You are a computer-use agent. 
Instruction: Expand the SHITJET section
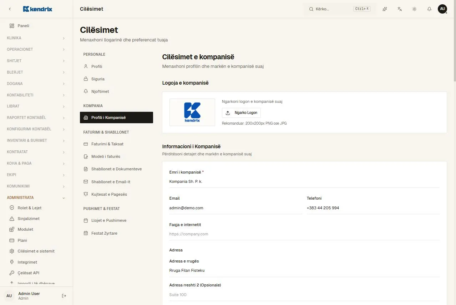pos(36,61)
